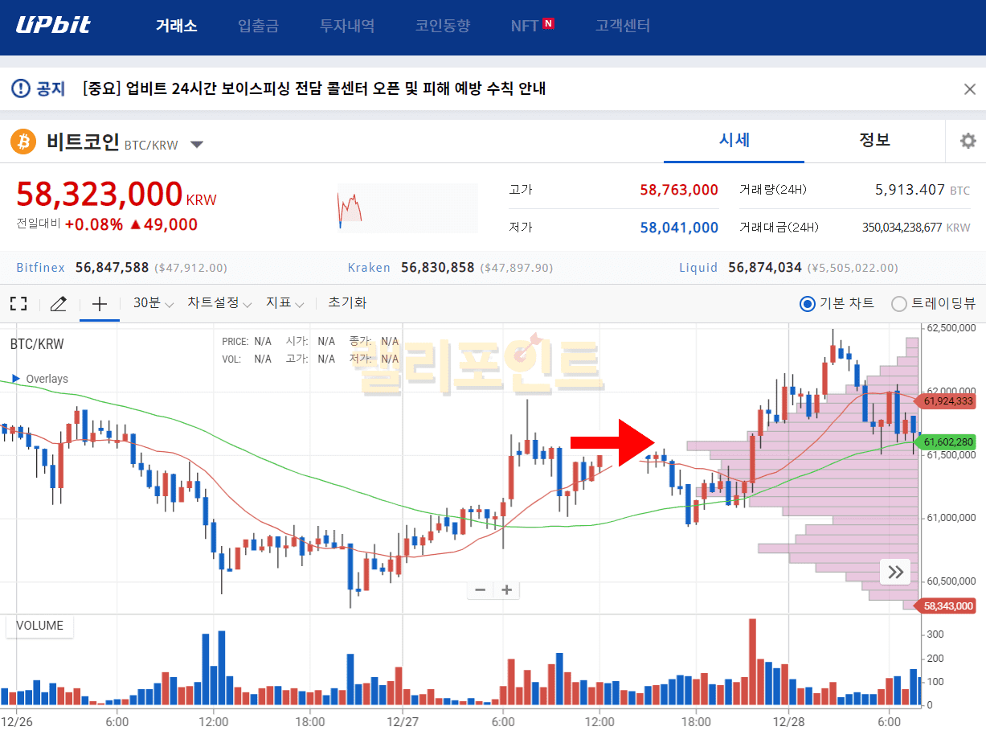Viewport: 986px width, 735px height.
Task: Open the 입출금 menu
Action: (258, 26)
